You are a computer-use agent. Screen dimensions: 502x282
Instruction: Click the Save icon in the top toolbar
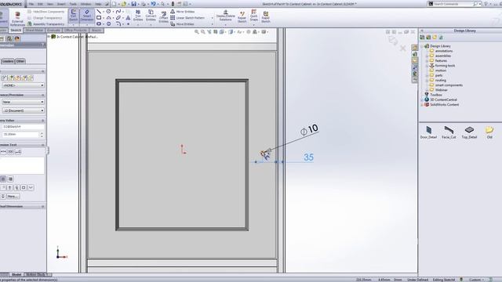(134, 4)
